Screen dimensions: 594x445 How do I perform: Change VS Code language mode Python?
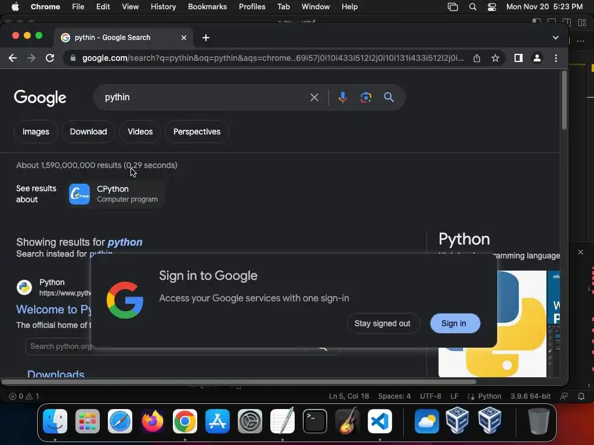pyautogui.click(x=490, y=396)
